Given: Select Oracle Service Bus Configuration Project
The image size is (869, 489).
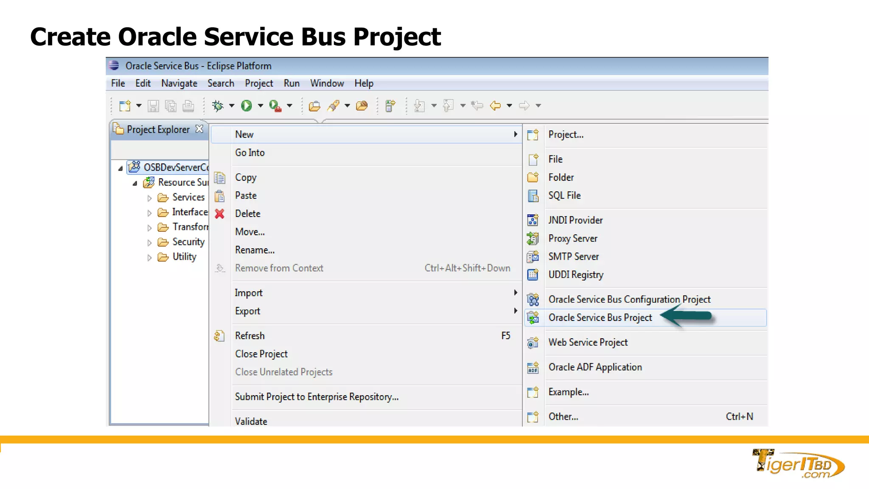Looking at the screenshot, I should pyautogui.click(x=645, y=300).
